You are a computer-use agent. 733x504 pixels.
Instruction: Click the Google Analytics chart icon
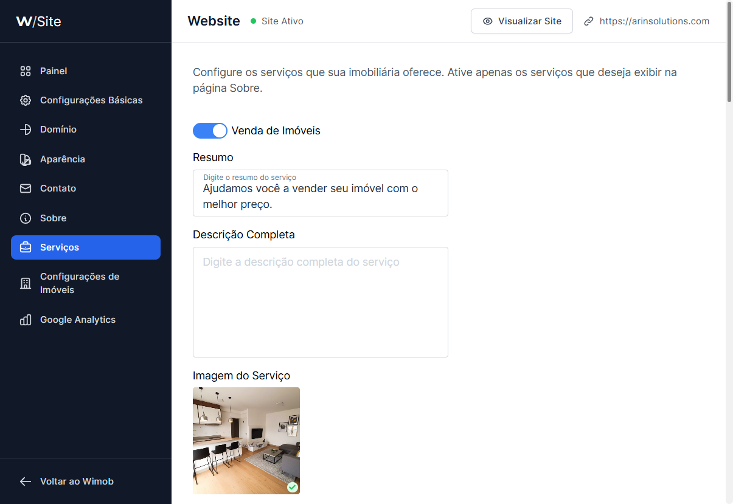[x=26, y=320]
